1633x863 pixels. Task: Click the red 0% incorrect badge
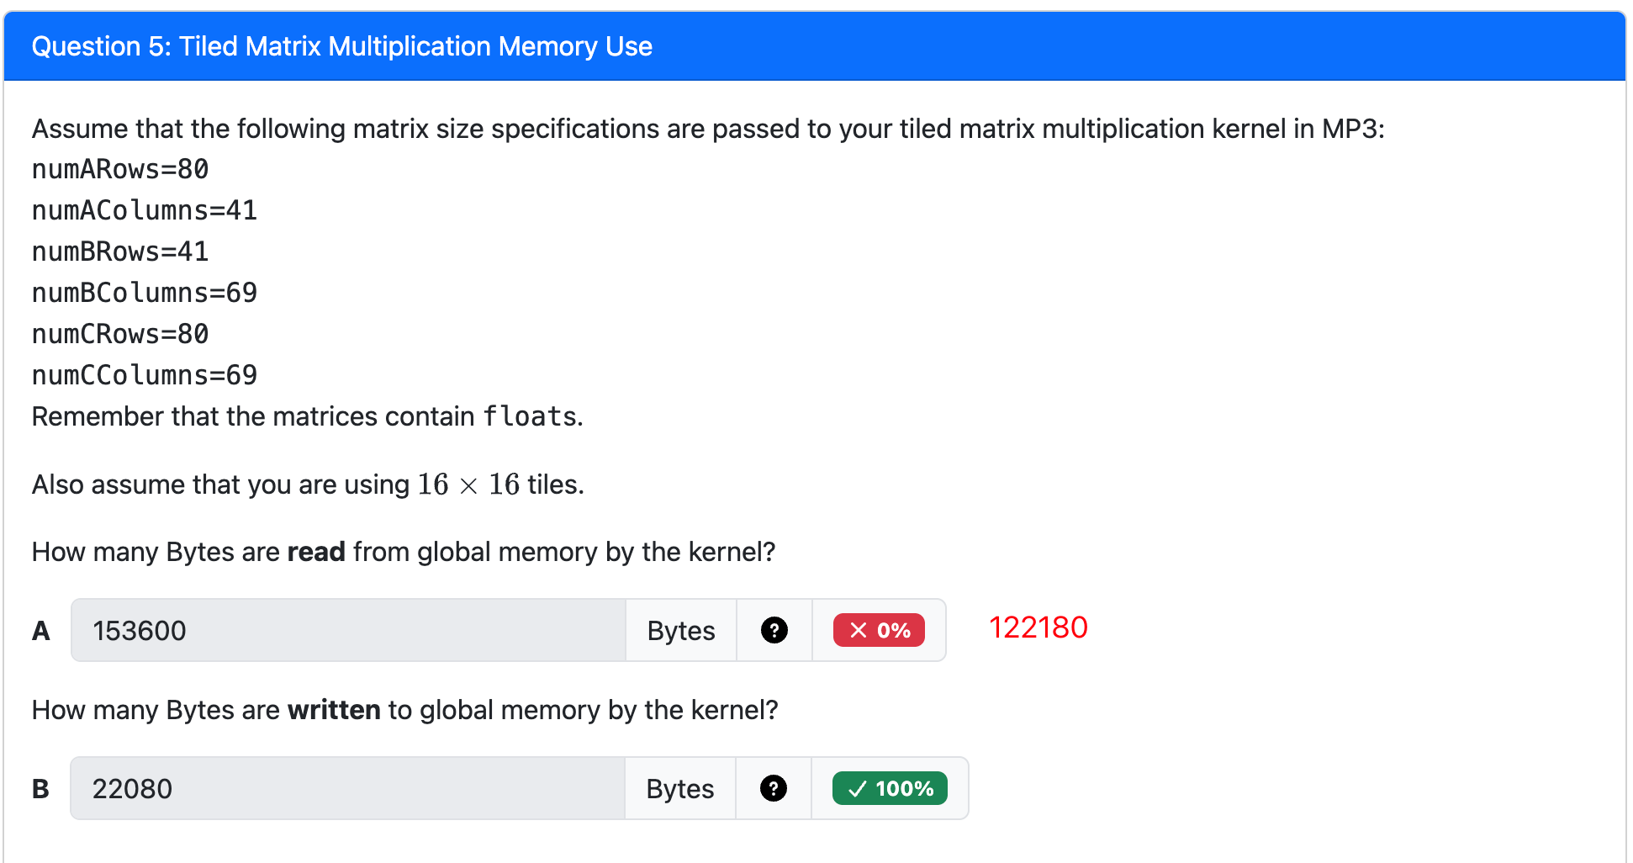point(879,630)
